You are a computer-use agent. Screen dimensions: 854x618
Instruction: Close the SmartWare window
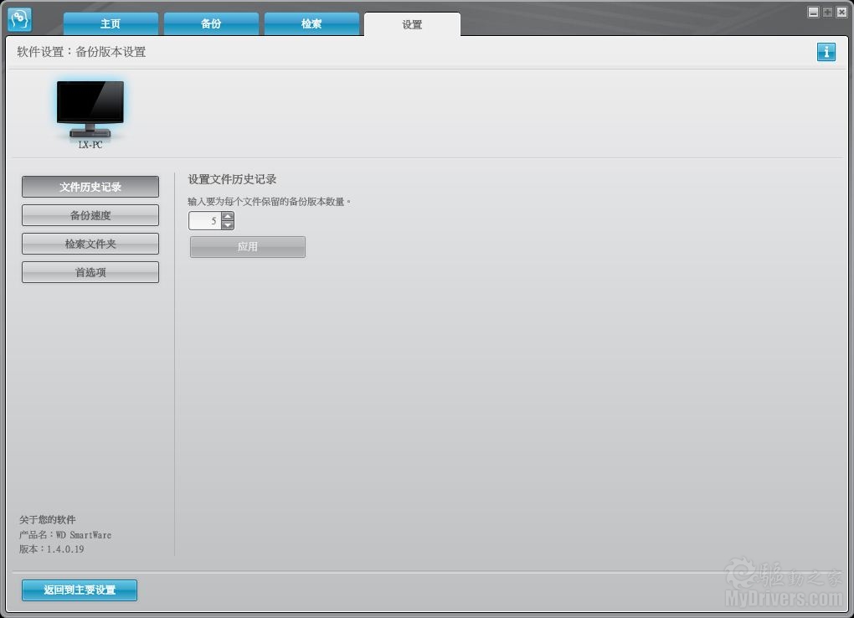841,12
